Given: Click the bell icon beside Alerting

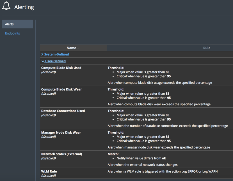Looking at the screenshot, I should [6, 6].
